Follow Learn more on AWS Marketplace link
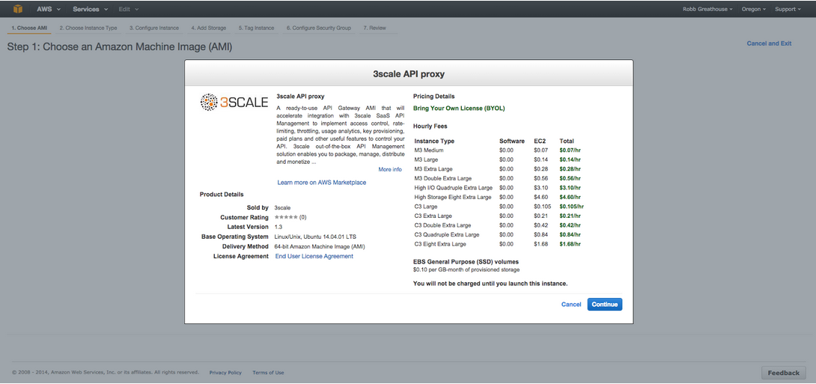The height and width of the screenshot is (384, 816). click(321, 183)
